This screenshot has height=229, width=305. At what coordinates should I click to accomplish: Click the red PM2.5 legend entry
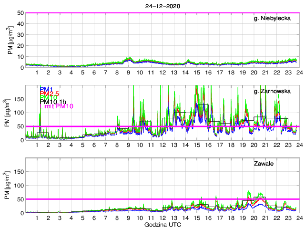50,94
